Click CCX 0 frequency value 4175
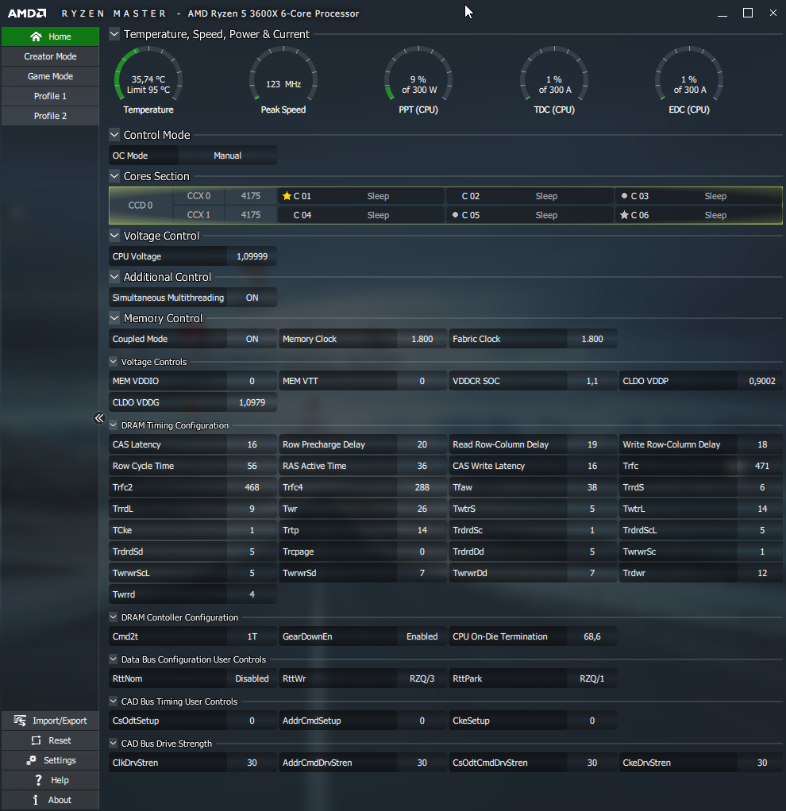 click(251, 196)
